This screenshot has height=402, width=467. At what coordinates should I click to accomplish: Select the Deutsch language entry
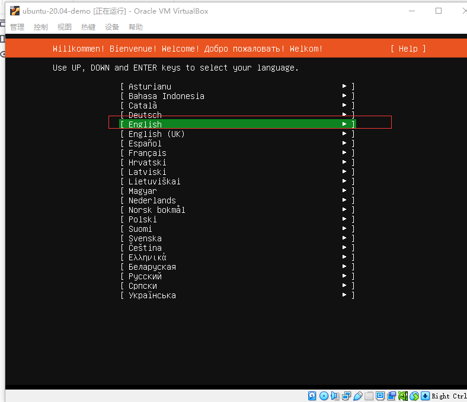[238, 114]
